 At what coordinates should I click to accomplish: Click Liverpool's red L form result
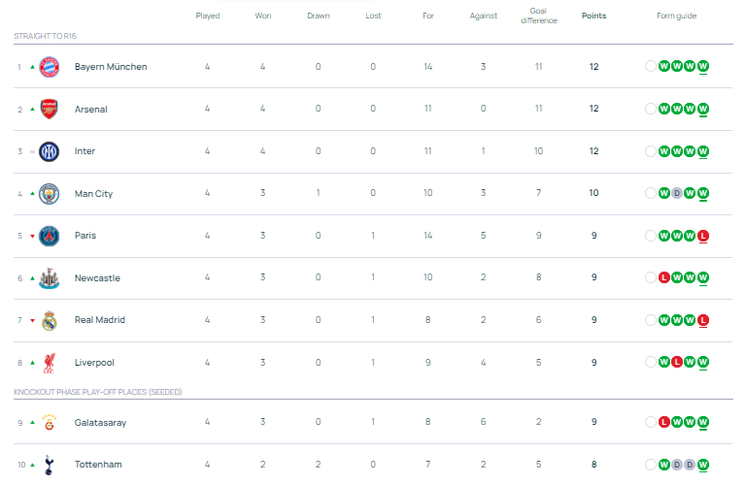[677, 362]
